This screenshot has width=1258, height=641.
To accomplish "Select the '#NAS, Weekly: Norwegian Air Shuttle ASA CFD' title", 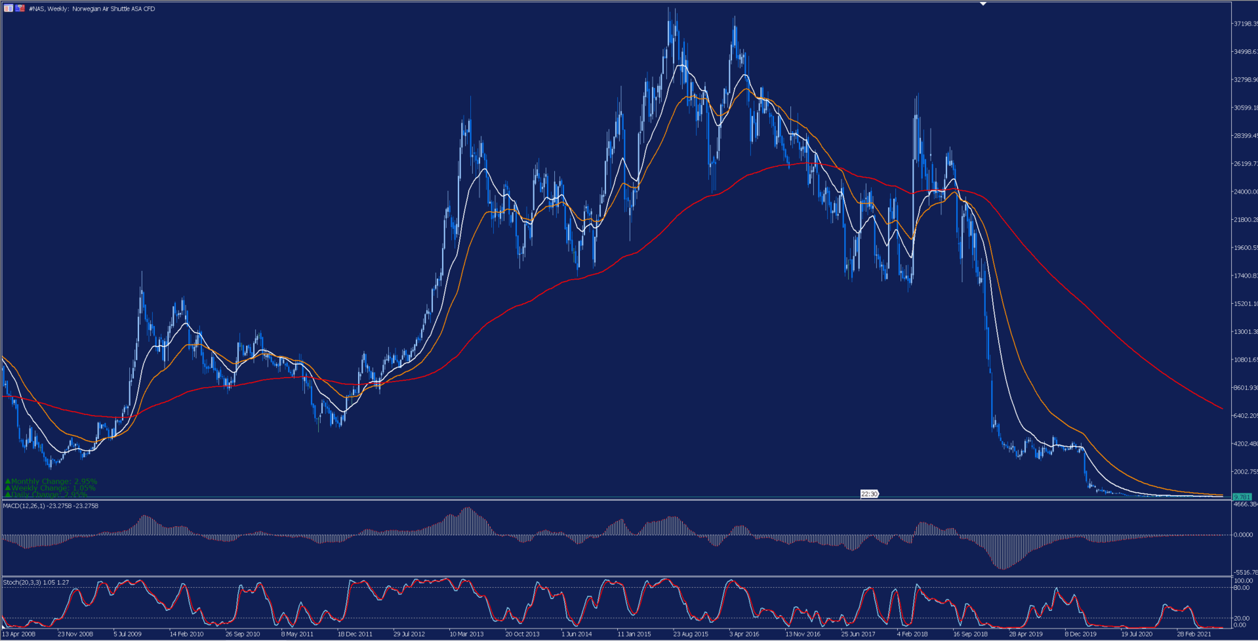I will pos(92,9).
